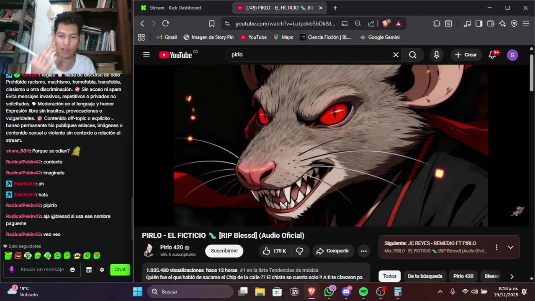Viewport: 535px width, 301px height.
Task: Show more filter chips with arrow
Action: (512, 276)
